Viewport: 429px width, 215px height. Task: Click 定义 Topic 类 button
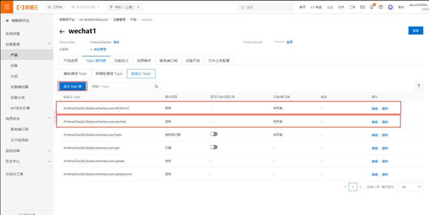73,86
